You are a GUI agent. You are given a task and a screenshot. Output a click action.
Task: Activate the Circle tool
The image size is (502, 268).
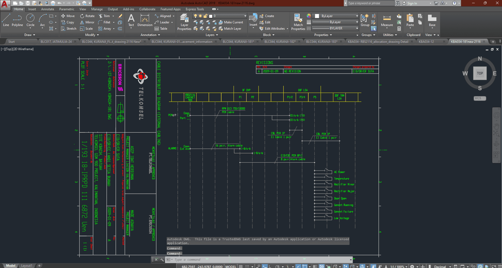(30, 20)
